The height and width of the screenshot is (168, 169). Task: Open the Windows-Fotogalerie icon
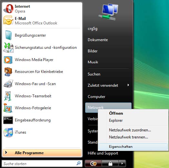[7, 108]
